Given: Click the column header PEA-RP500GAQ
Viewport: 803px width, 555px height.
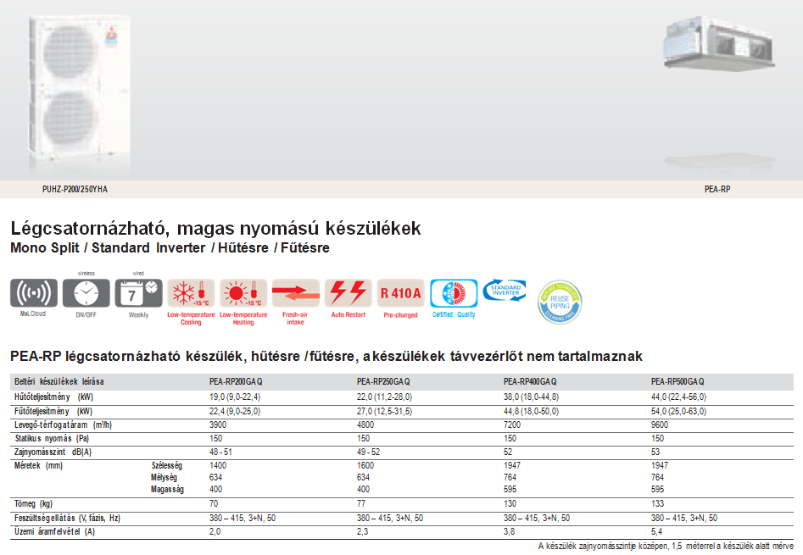Looking at the screenshot, I should pyautogui.click(x=678, y=381).
